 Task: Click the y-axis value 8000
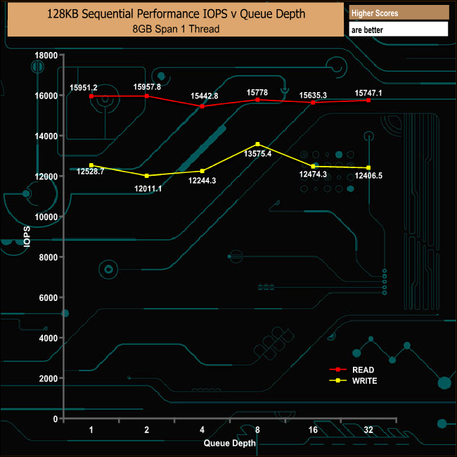tap(48, 257)
